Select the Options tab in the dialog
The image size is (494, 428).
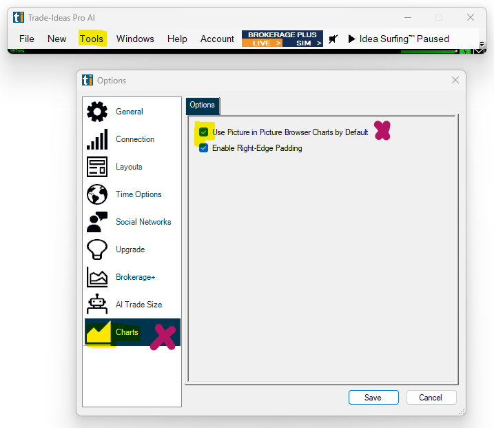click(203, 105)
